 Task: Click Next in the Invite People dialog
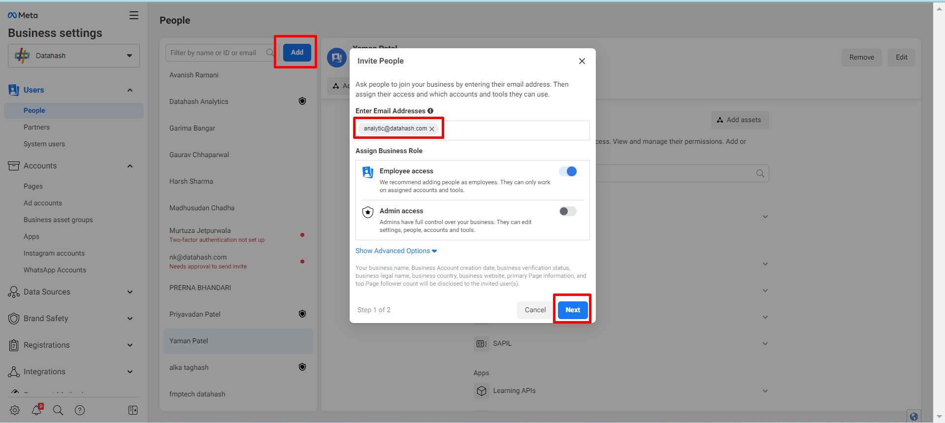(x=573, y=310)
